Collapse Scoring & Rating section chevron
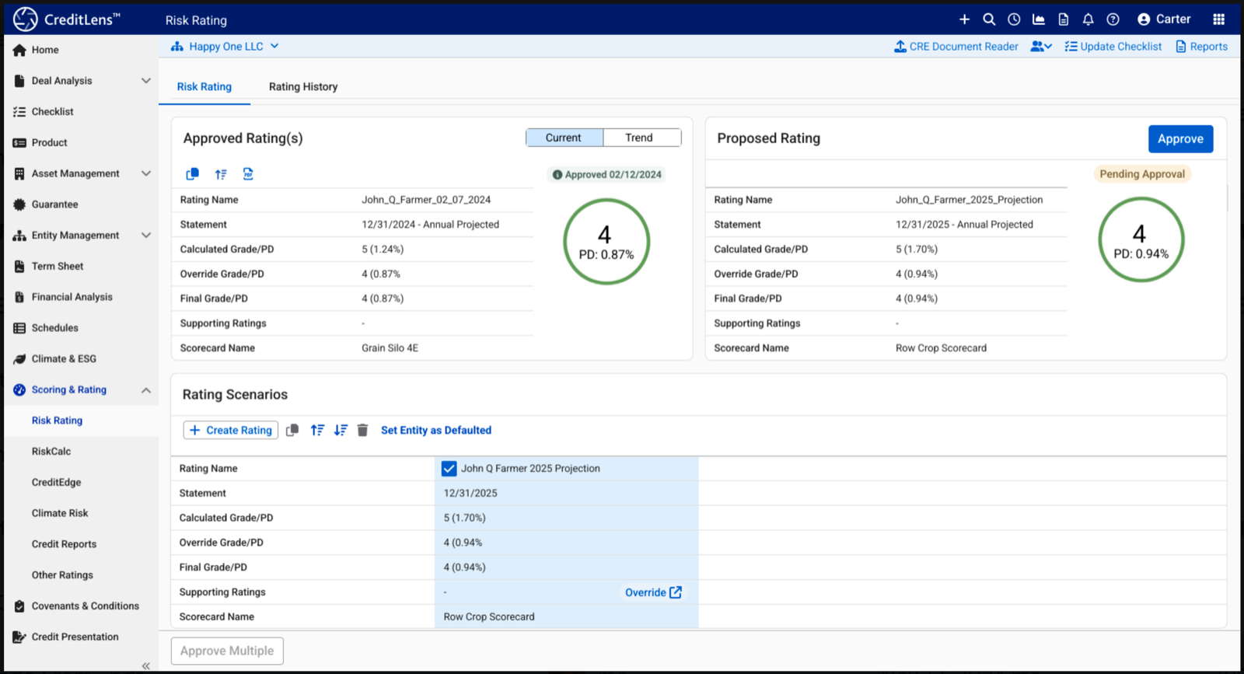This screenshot has height=674, width=1244. click(x=145, y=390)
